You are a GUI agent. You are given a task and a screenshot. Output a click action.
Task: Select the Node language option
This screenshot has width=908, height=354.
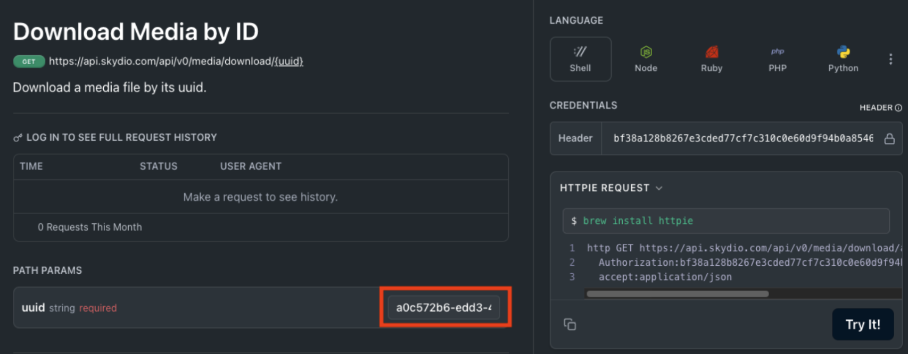(x=646, y=59)
